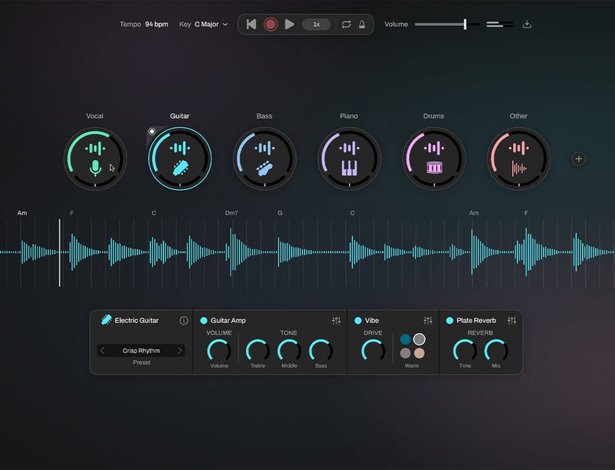
Task: Add a new track with plus button
Action: 579,159
